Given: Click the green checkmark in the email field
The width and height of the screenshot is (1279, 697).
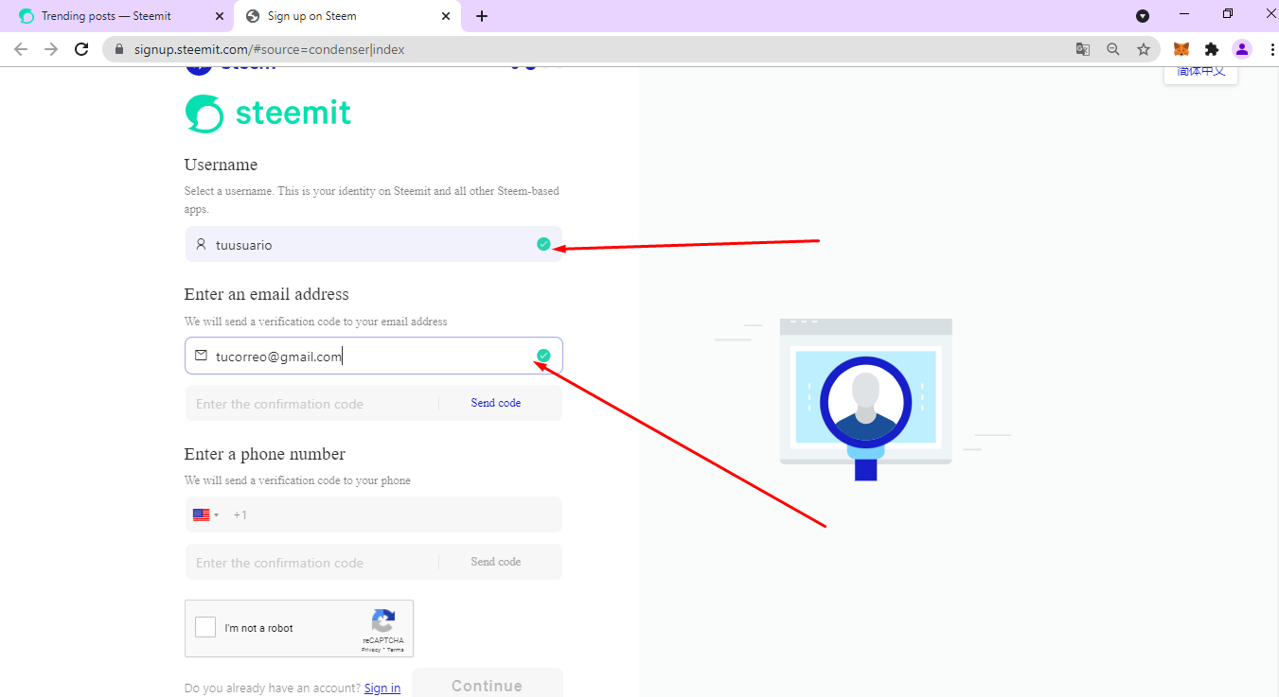Looking at the screenshot, I should point(543,356).
